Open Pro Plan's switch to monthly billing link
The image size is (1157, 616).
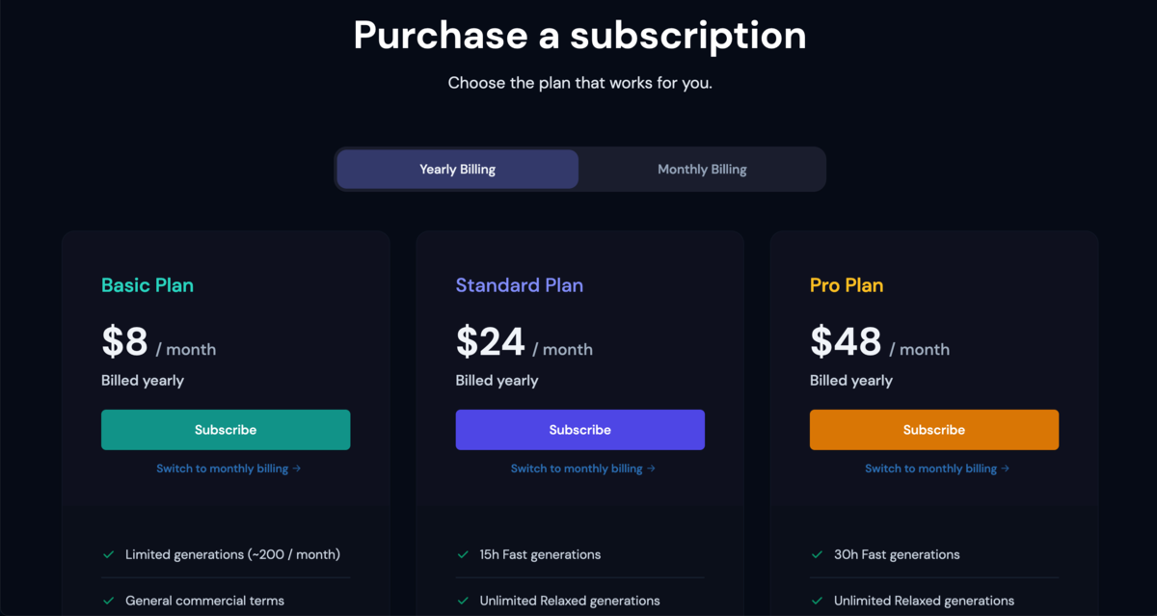937,469
